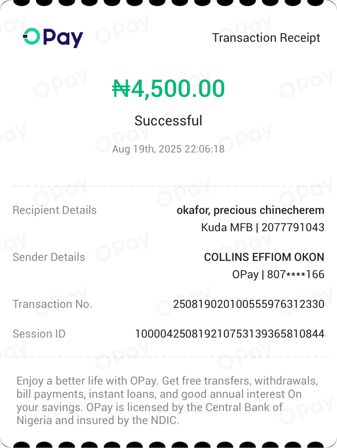
Task: Click the Successful status text
Action: [x=168, y=121]
